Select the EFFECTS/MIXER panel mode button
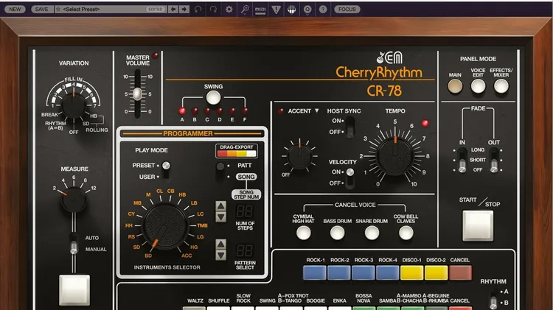 pos(501,86)
